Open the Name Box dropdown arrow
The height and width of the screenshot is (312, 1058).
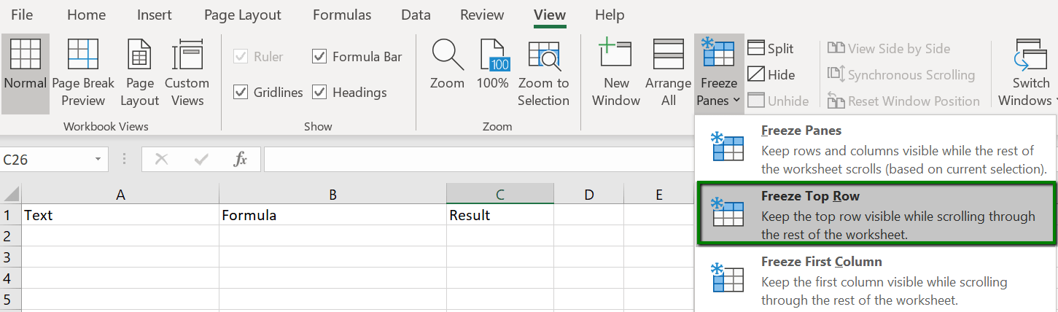point(98,160)
